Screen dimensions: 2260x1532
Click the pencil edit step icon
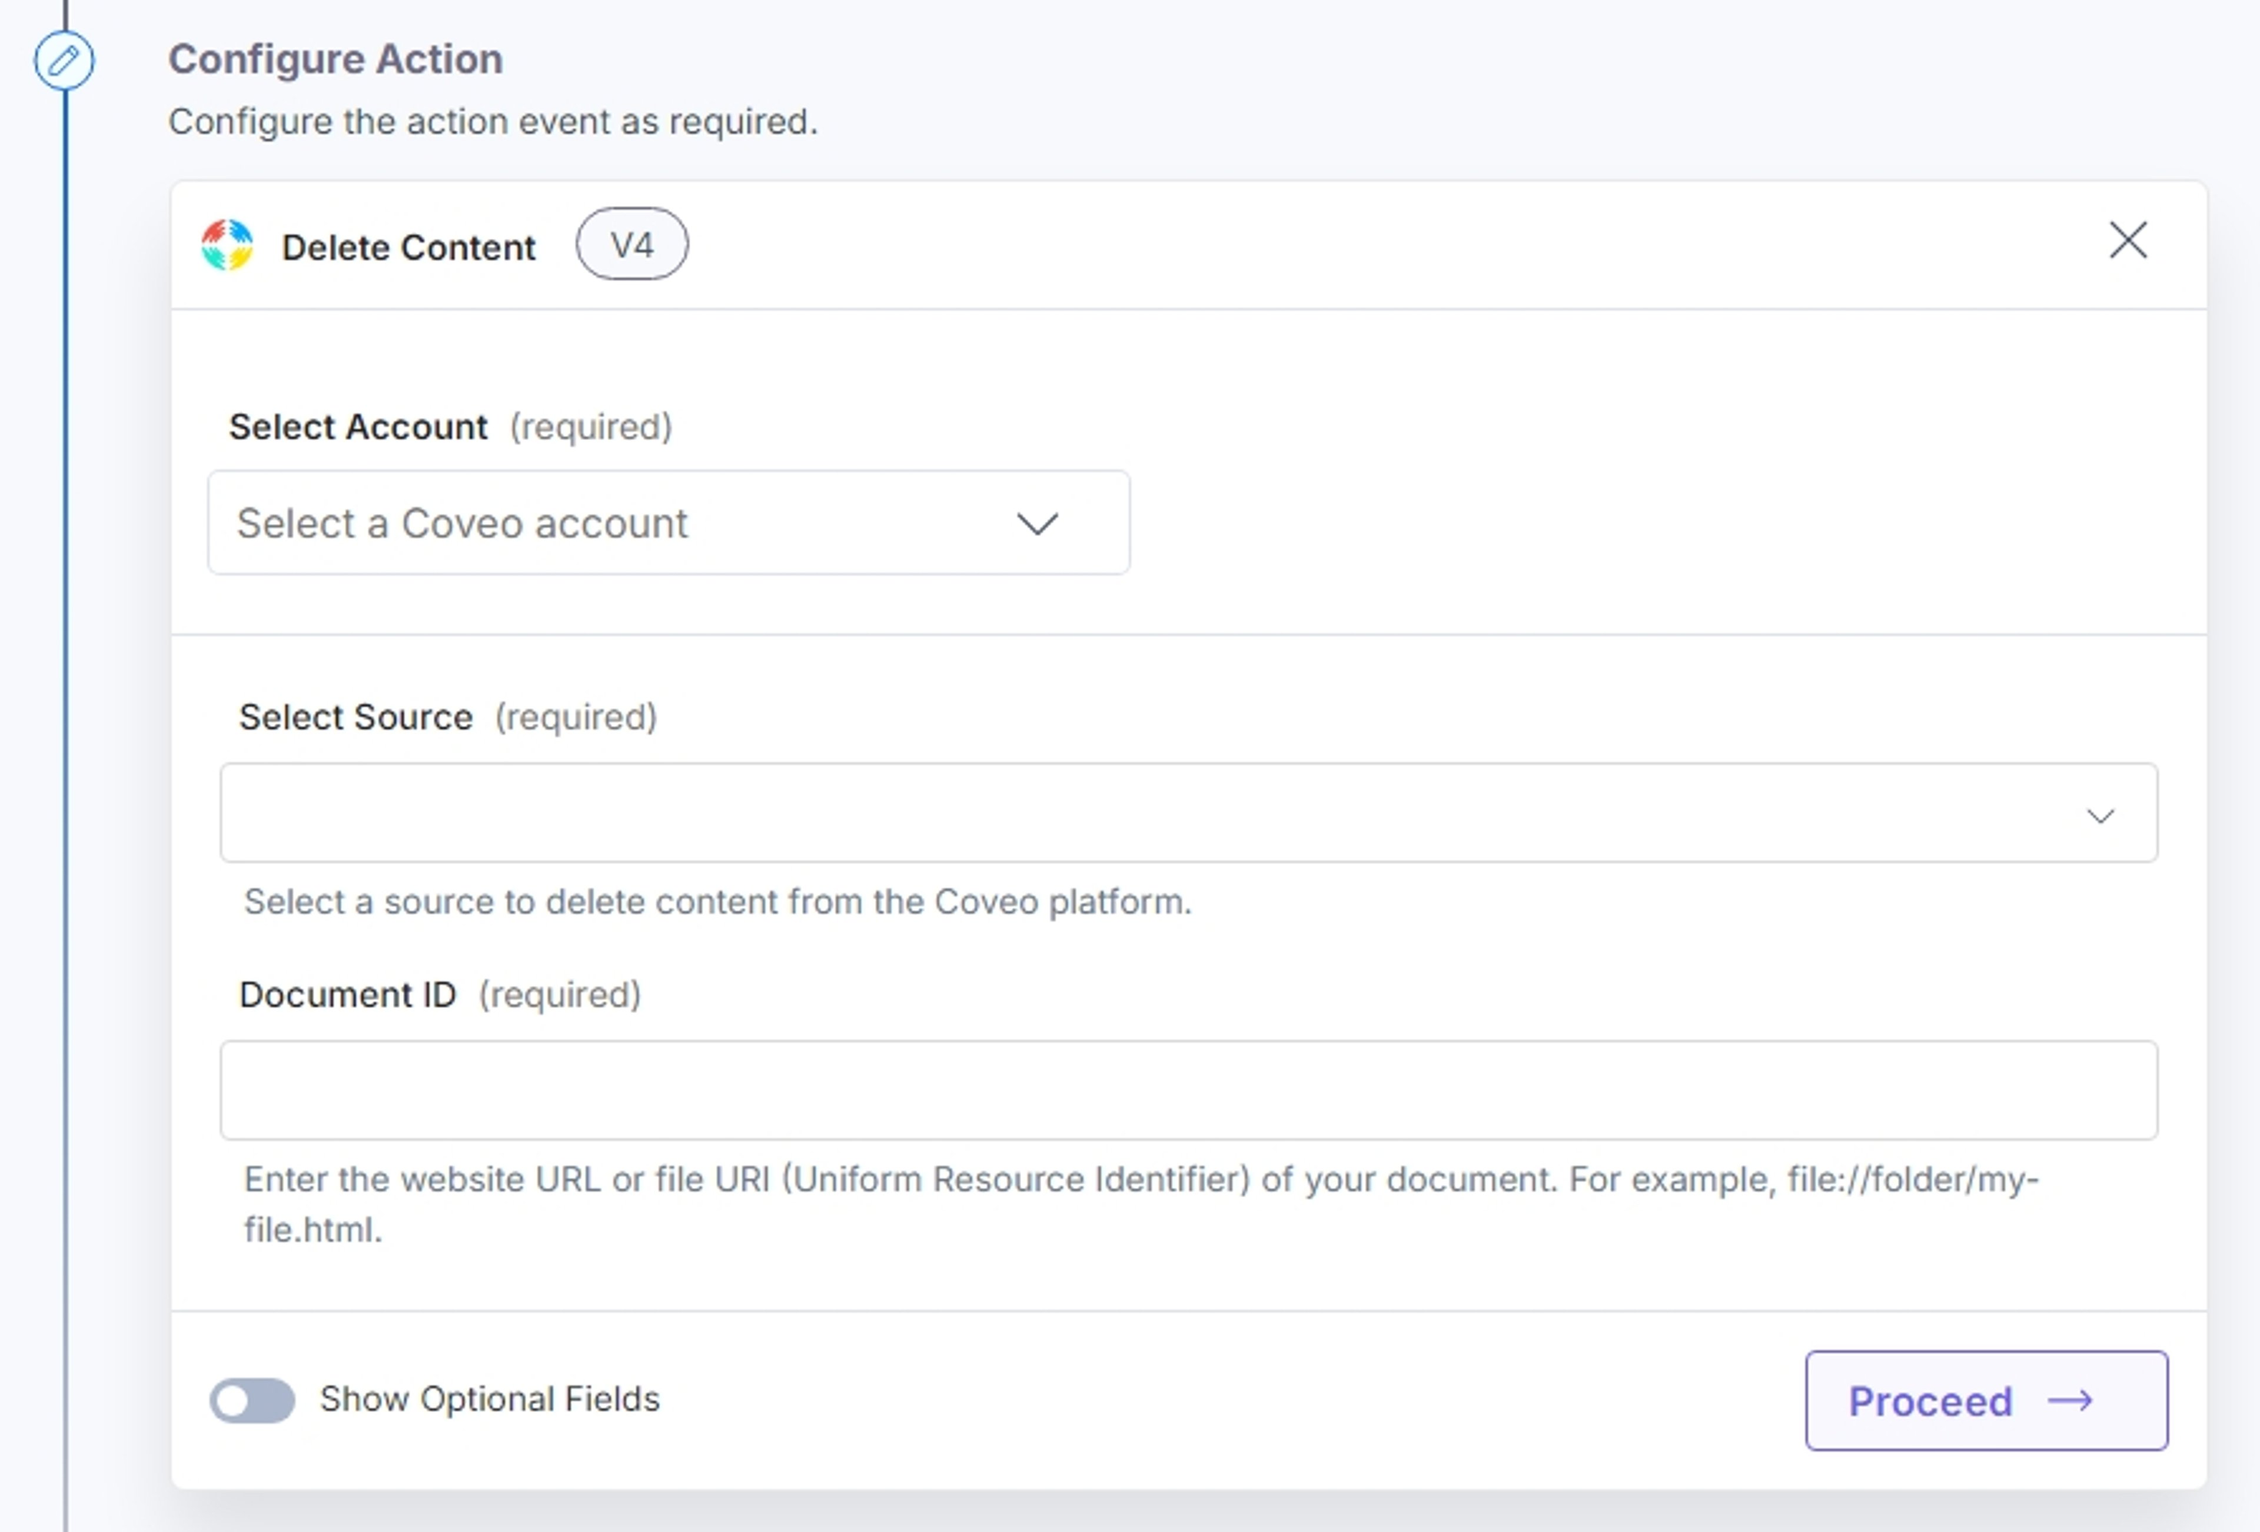[64, 60]
